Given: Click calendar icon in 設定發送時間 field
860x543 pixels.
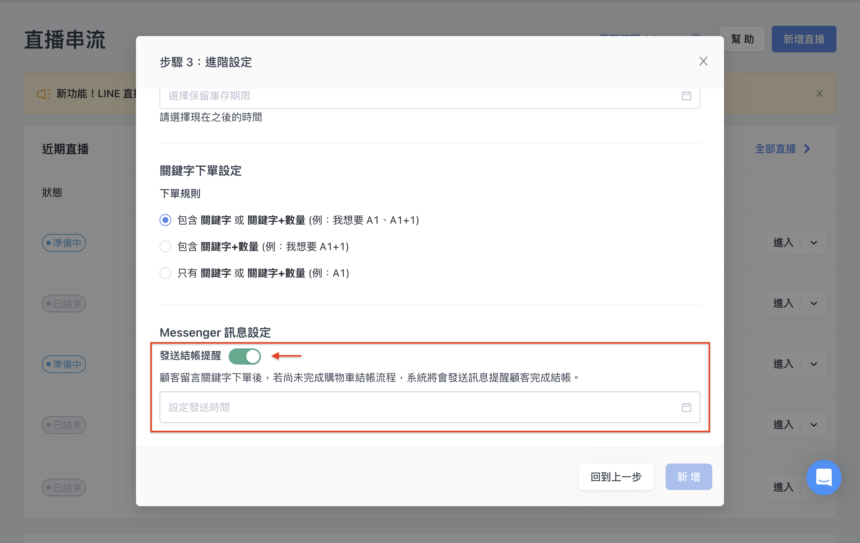Looking at the screenshot, I should pyautogui.click(x=686, y=407).
